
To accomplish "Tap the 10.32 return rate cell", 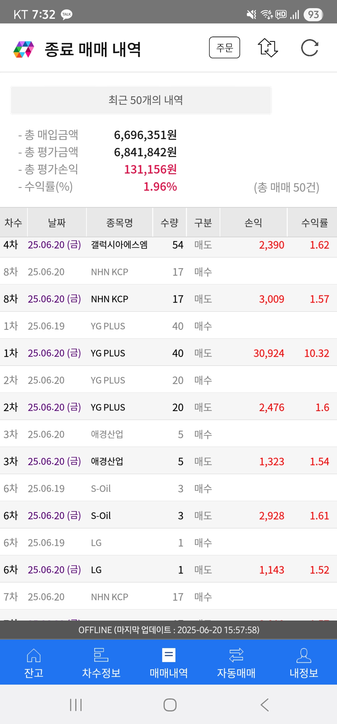I will (x=317, y=353).
